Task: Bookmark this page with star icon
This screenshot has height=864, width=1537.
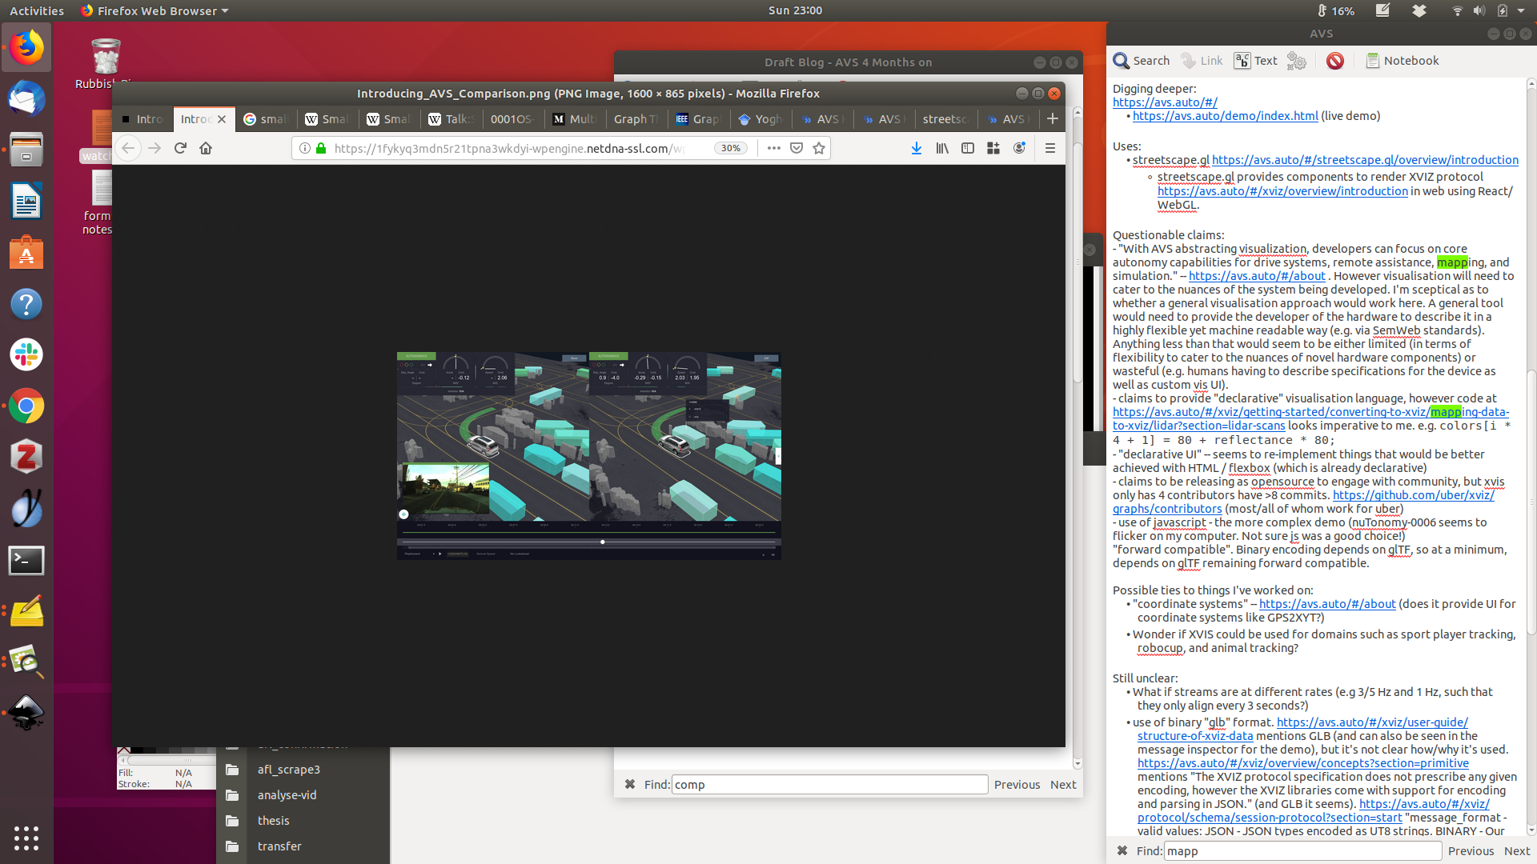Action: point(819,148)
